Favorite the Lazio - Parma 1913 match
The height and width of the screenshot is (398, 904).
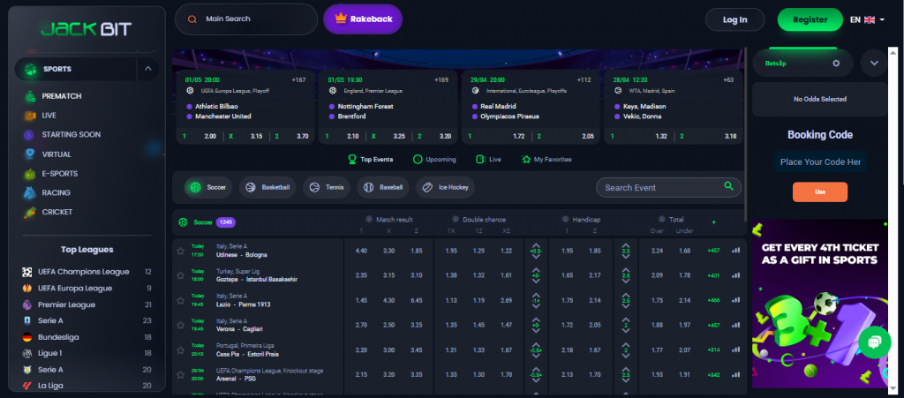tap(180, 301)
